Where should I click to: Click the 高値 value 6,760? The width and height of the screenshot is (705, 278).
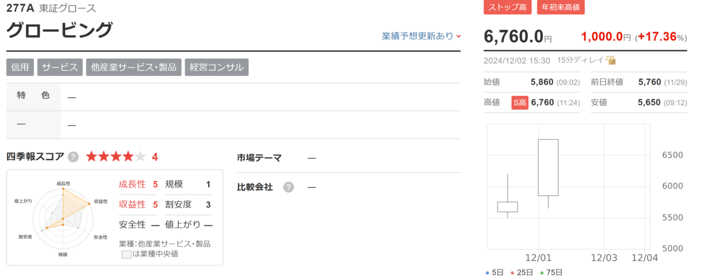click(x=542, y=102)
